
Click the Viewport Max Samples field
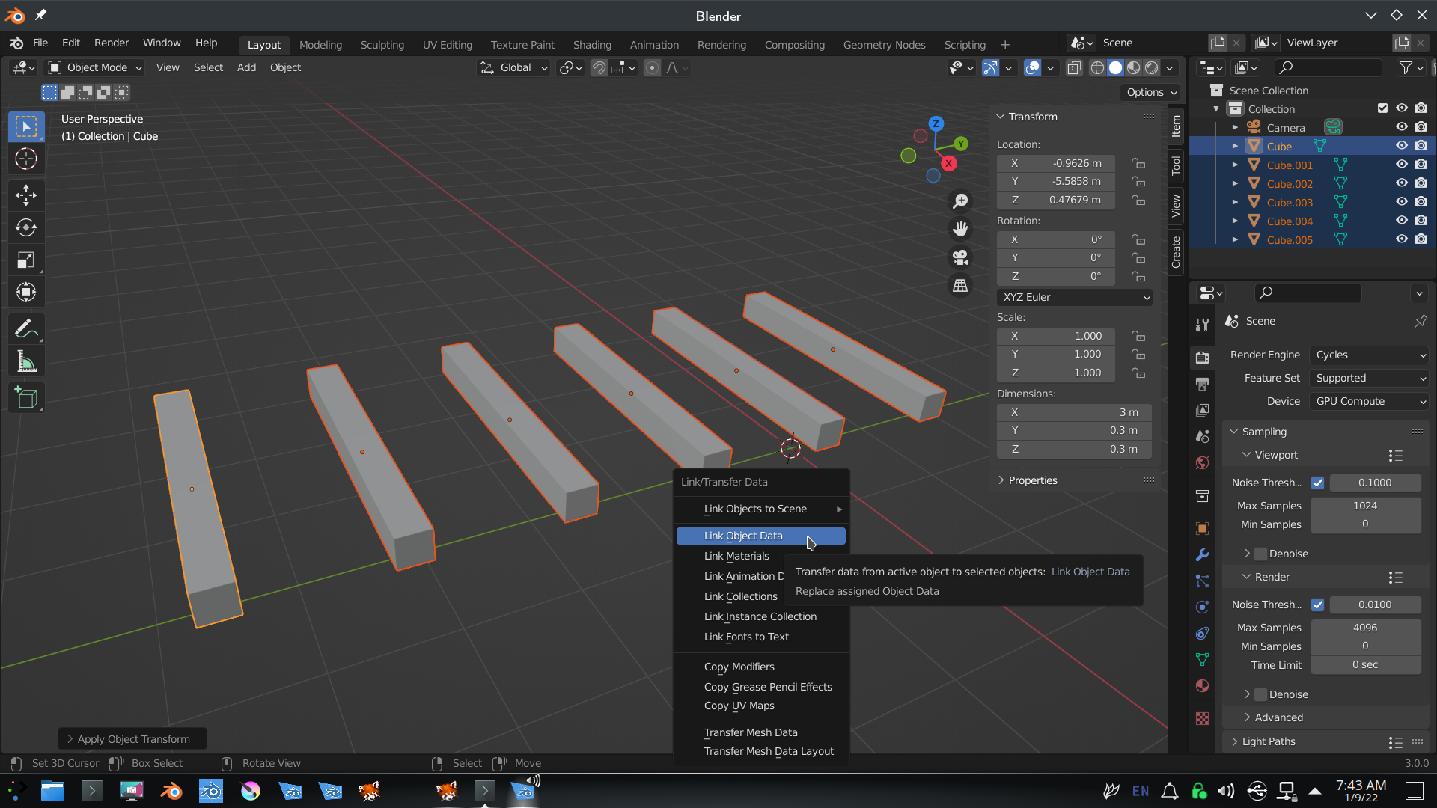coord(1364,506)
